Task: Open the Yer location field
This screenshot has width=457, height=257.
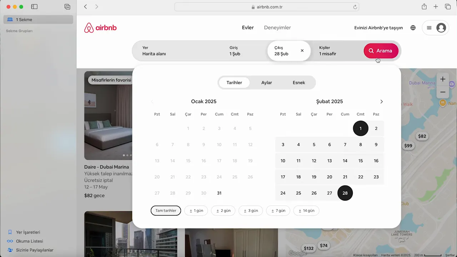Action: (x=154, y=51)
